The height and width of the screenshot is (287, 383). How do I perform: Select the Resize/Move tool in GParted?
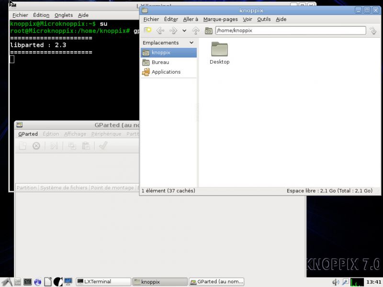click(54, 146)
